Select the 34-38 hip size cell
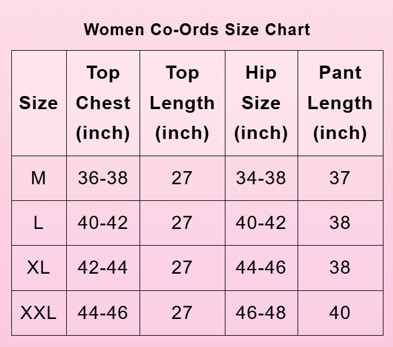Image resolution: width=393 pixels, height=347 pixels. click(261, 178)
